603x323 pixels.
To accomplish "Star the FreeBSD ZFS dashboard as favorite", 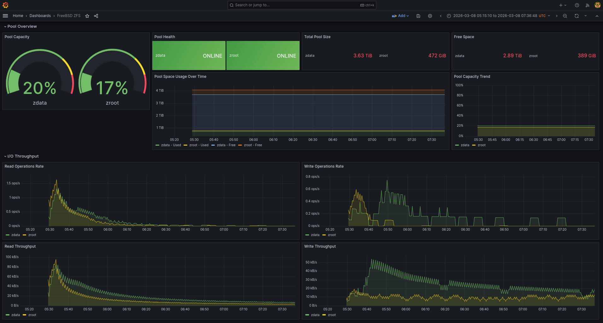I will pos(87,16).
